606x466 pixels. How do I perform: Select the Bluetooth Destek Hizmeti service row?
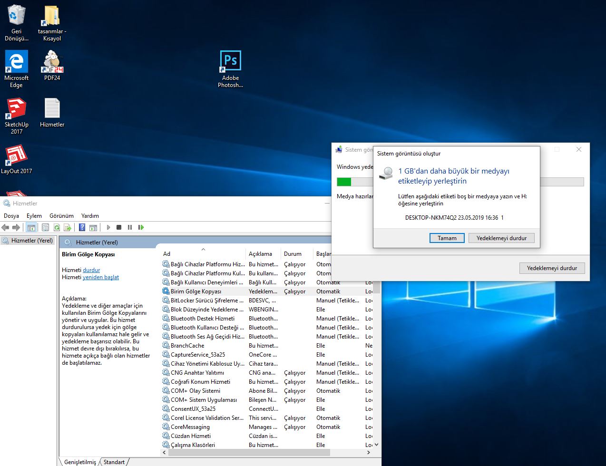(x=203, y=319)
